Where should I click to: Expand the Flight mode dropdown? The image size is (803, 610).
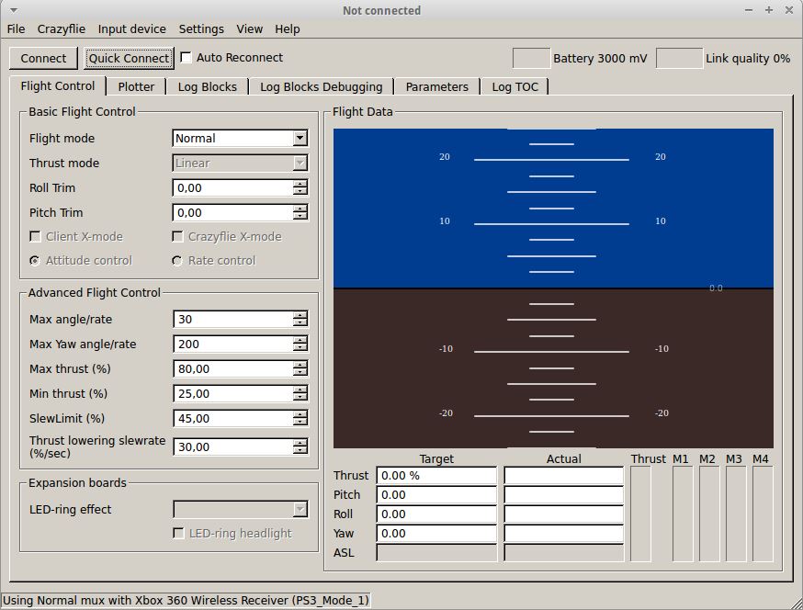point(300,139)
